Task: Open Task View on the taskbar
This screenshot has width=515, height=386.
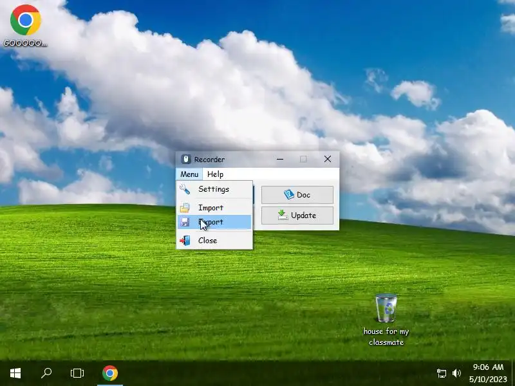Action: 77,373
